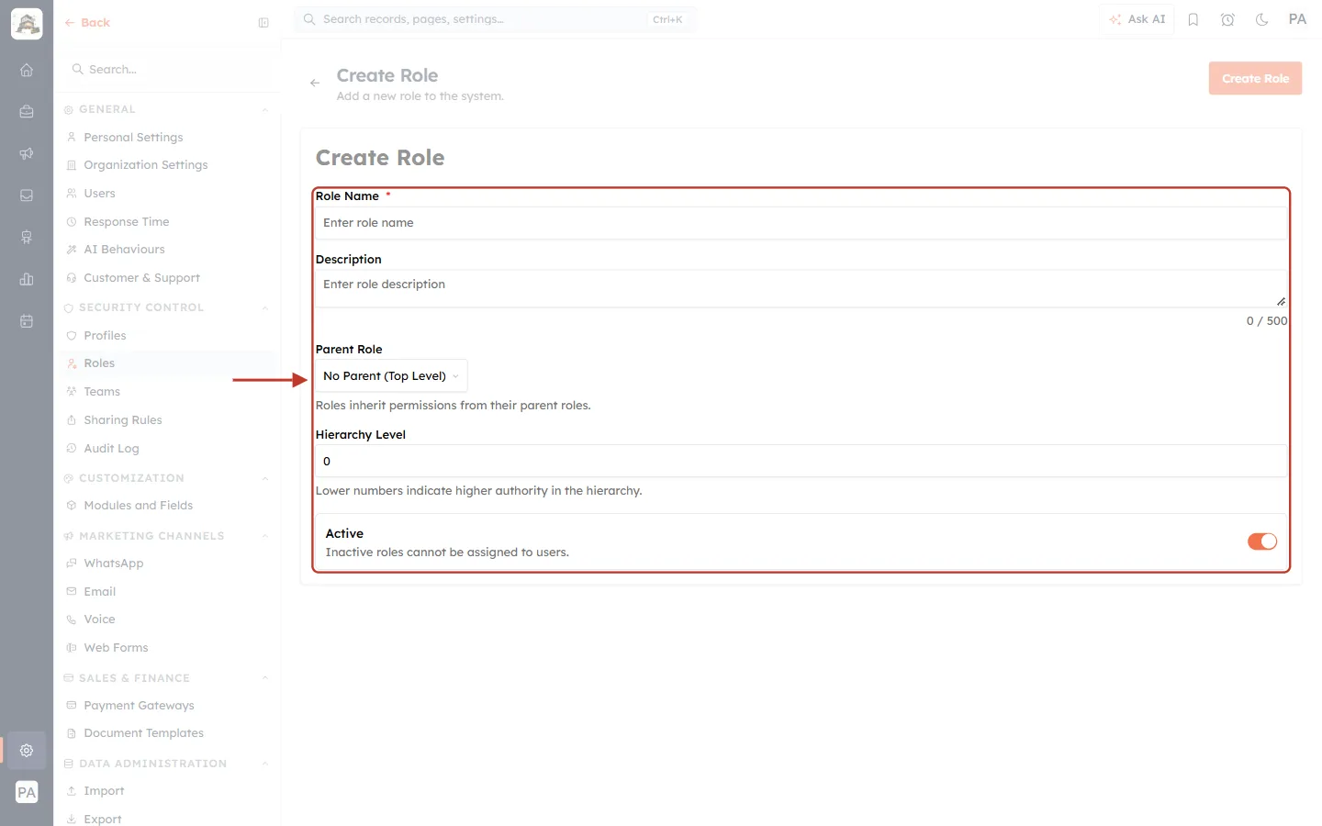The height and width of the screenshot is (826, 1322).
Task: Open the settings gear icon
Action: [27, 750]
